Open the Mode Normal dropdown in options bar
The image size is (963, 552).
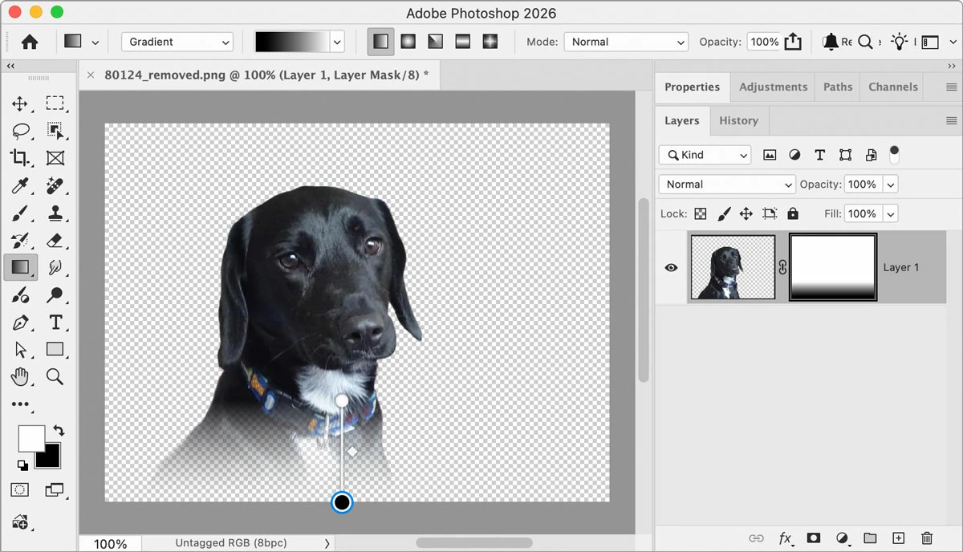[x=626, y=42]
